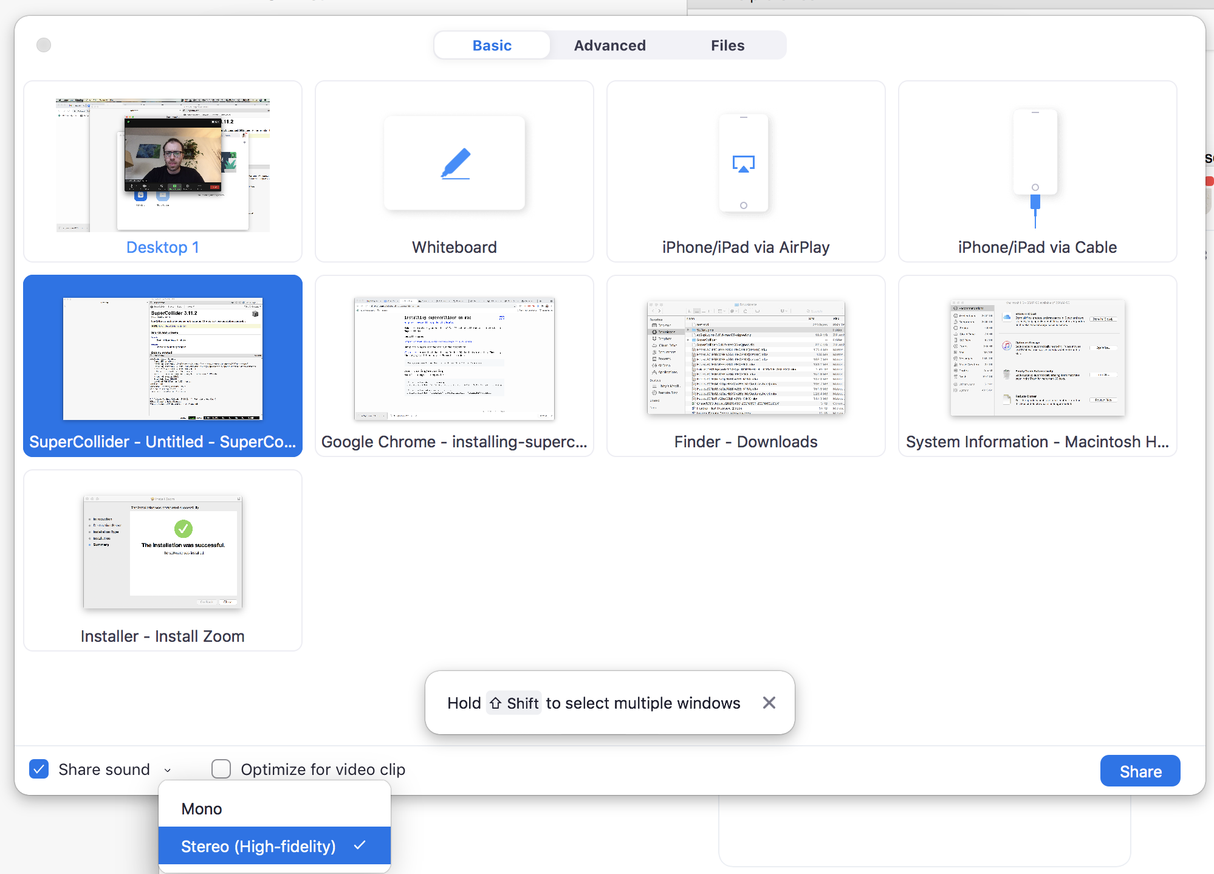The image size is (1214, 874).
Task: Switch to the Files tab
Action: tap(727, 45)
